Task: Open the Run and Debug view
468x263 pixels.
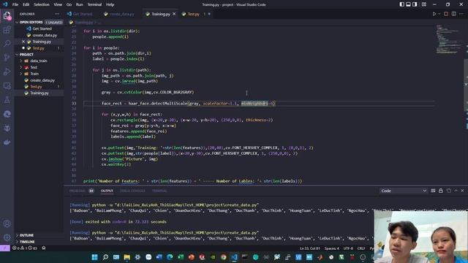Action: click(x=7, y=72)
